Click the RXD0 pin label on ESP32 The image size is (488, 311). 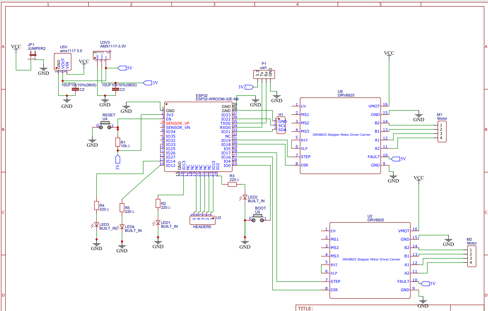[226, 127]
